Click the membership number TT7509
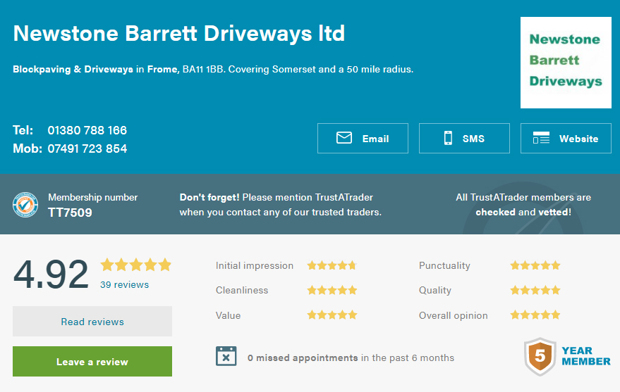 tap(70, 213)
